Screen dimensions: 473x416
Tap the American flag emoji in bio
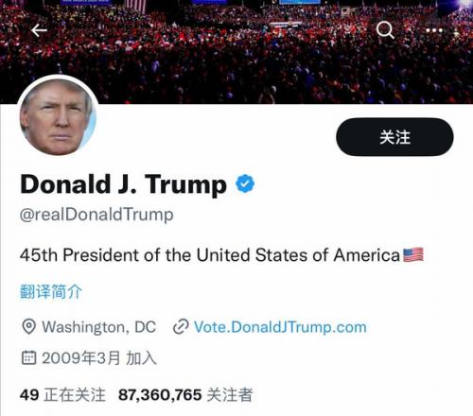coord(413,255)
